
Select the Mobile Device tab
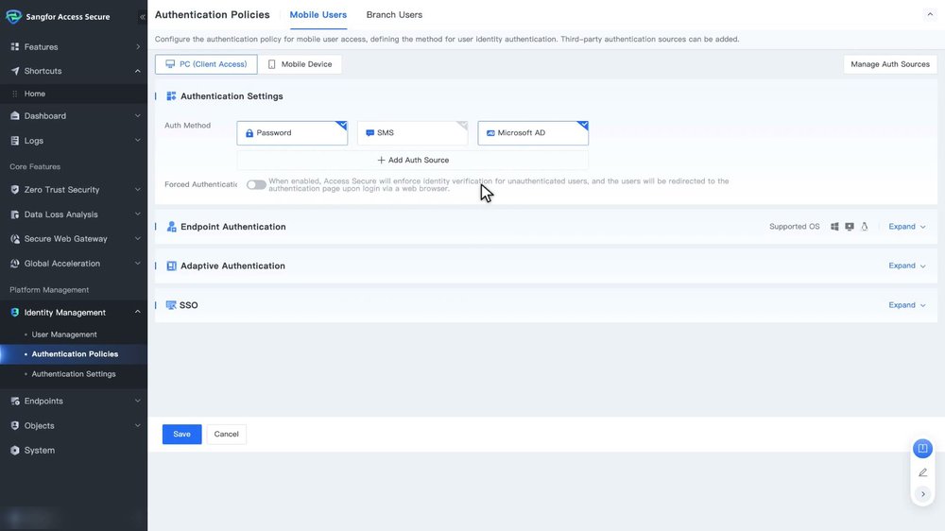300,64
